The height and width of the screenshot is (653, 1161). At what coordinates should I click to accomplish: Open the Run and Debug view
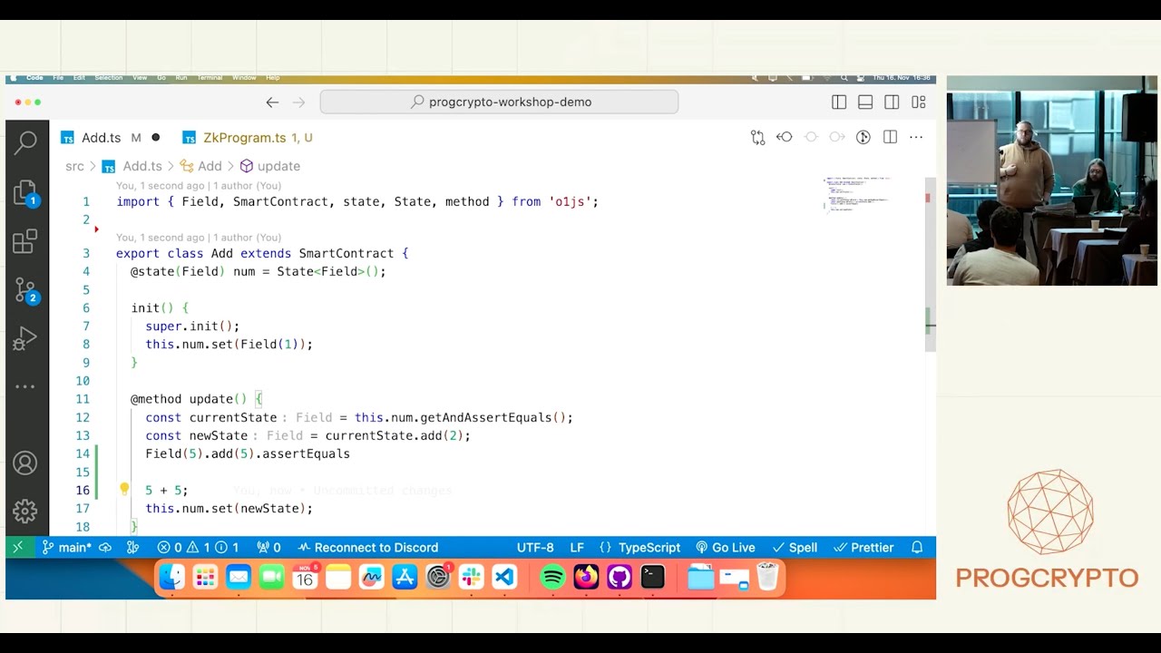[25, 339]
